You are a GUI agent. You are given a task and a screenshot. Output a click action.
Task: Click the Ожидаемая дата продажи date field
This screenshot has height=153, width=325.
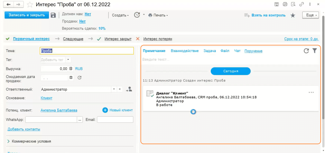tap(54, 78)
